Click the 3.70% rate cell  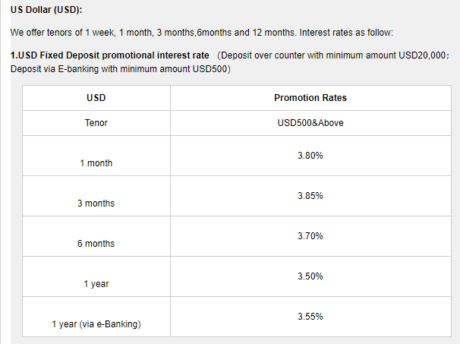coord(310,236)
